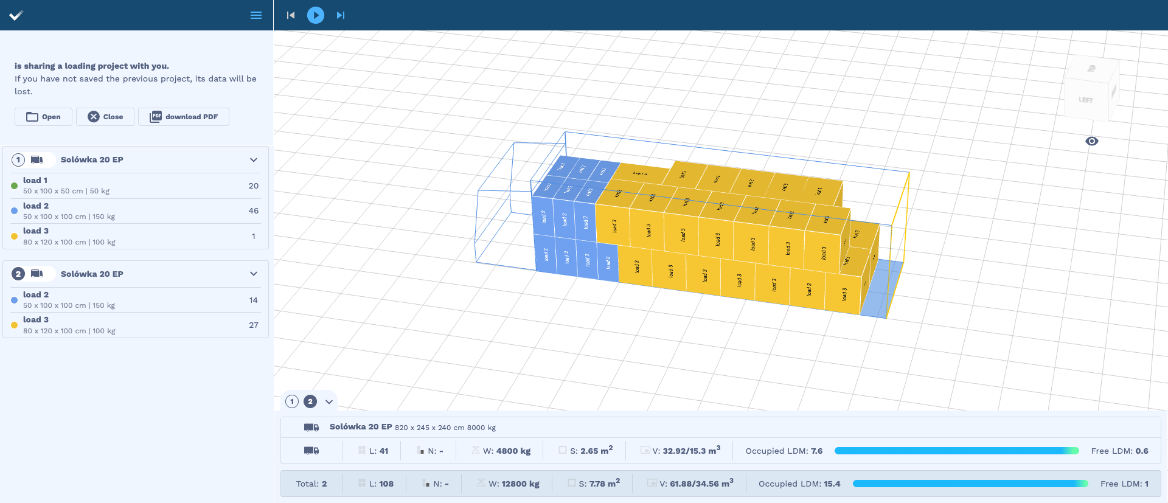The width and height of the screenshot is (1168, 503).
Task: Select load 2 row with quantity 14
Action: click(x=136, y=300)
